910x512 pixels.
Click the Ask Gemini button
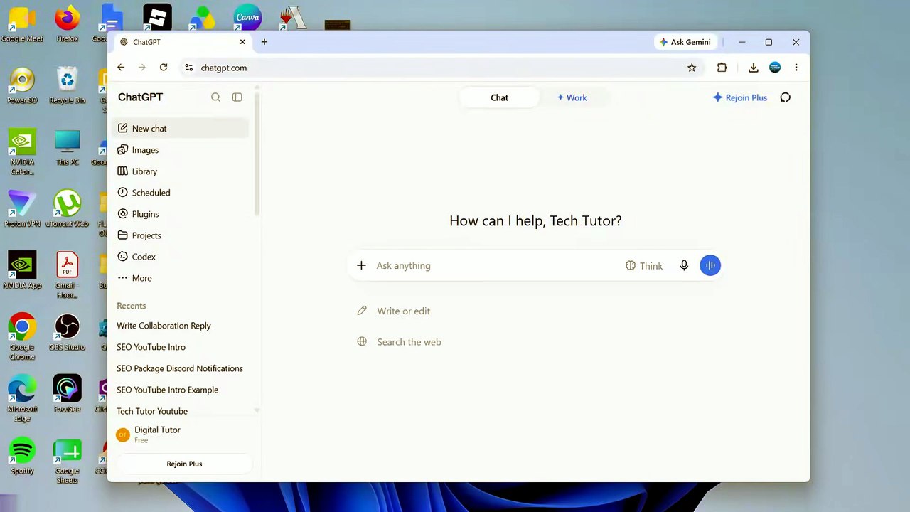click(686, 42)
